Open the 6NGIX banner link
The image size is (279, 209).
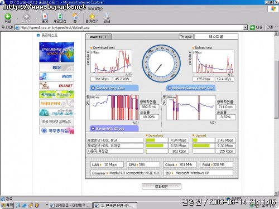(x=56, y=76)
